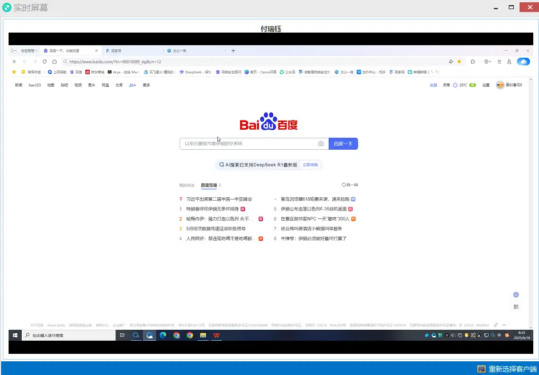Click the Baidu logo
Viewport: 539px width, 375px height.
[269, 122]
